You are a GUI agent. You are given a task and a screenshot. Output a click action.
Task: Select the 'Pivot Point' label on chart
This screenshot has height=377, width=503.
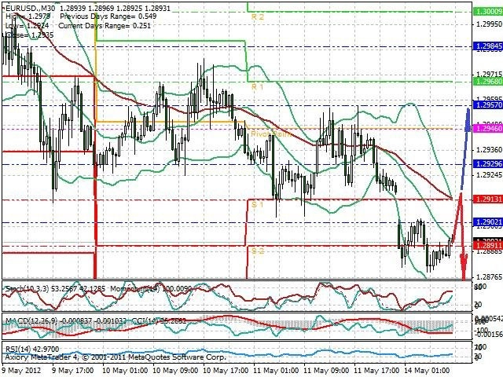click(x=271, y=134)
